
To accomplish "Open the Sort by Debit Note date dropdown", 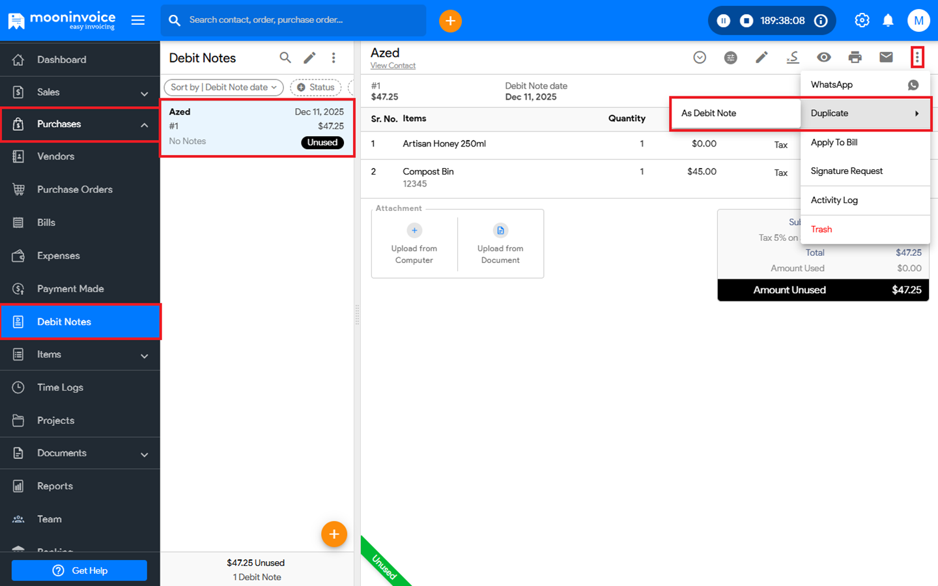I will 223,87.
